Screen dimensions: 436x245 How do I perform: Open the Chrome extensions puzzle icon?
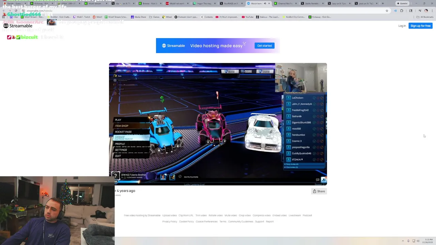402,11
